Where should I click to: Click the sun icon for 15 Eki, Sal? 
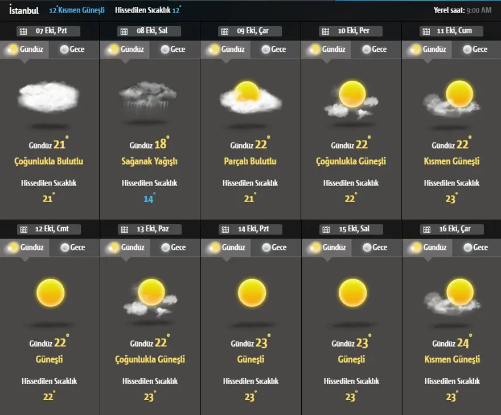(352, 293)
